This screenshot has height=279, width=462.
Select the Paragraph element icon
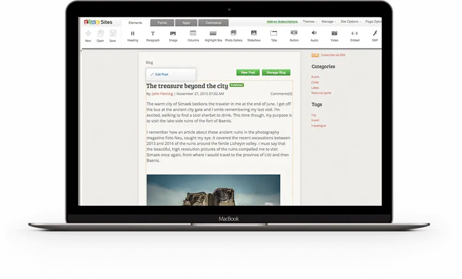click(x=153, y=33)
